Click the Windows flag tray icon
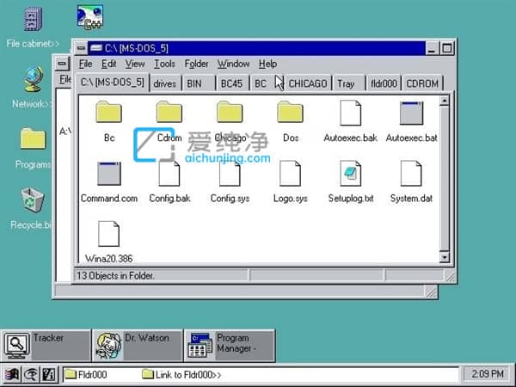516x387 pixels. tap(13, 374)
